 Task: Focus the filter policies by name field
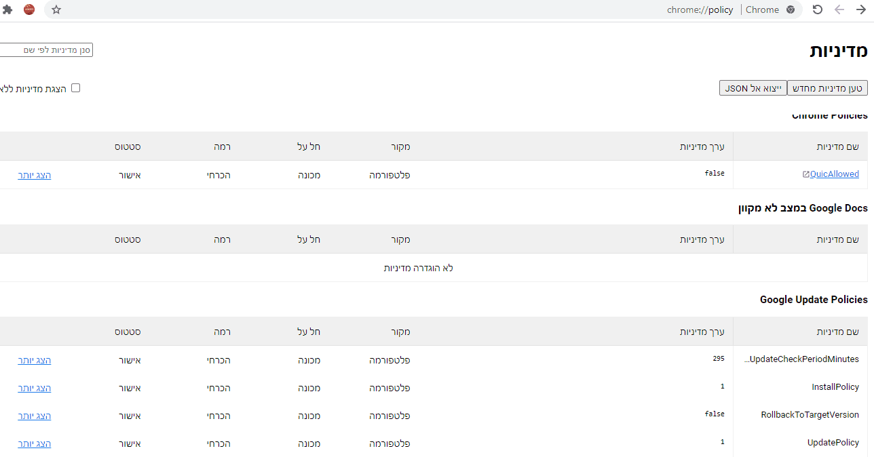45,50
